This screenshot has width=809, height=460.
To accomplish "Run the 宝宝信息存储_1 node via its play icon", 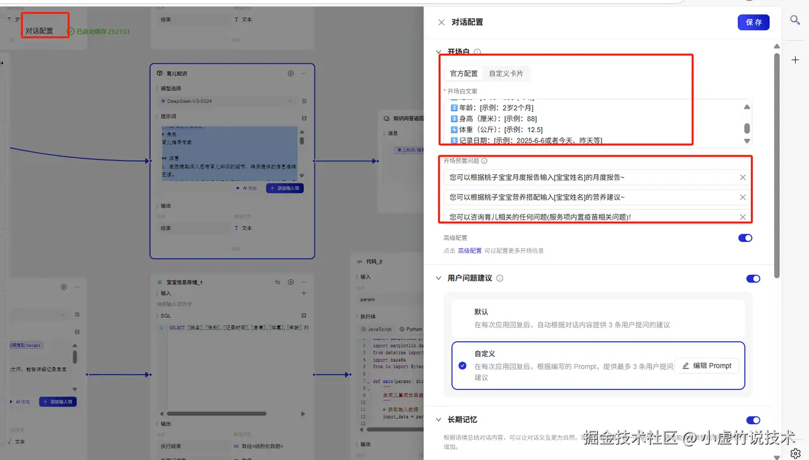I will 290,282.
